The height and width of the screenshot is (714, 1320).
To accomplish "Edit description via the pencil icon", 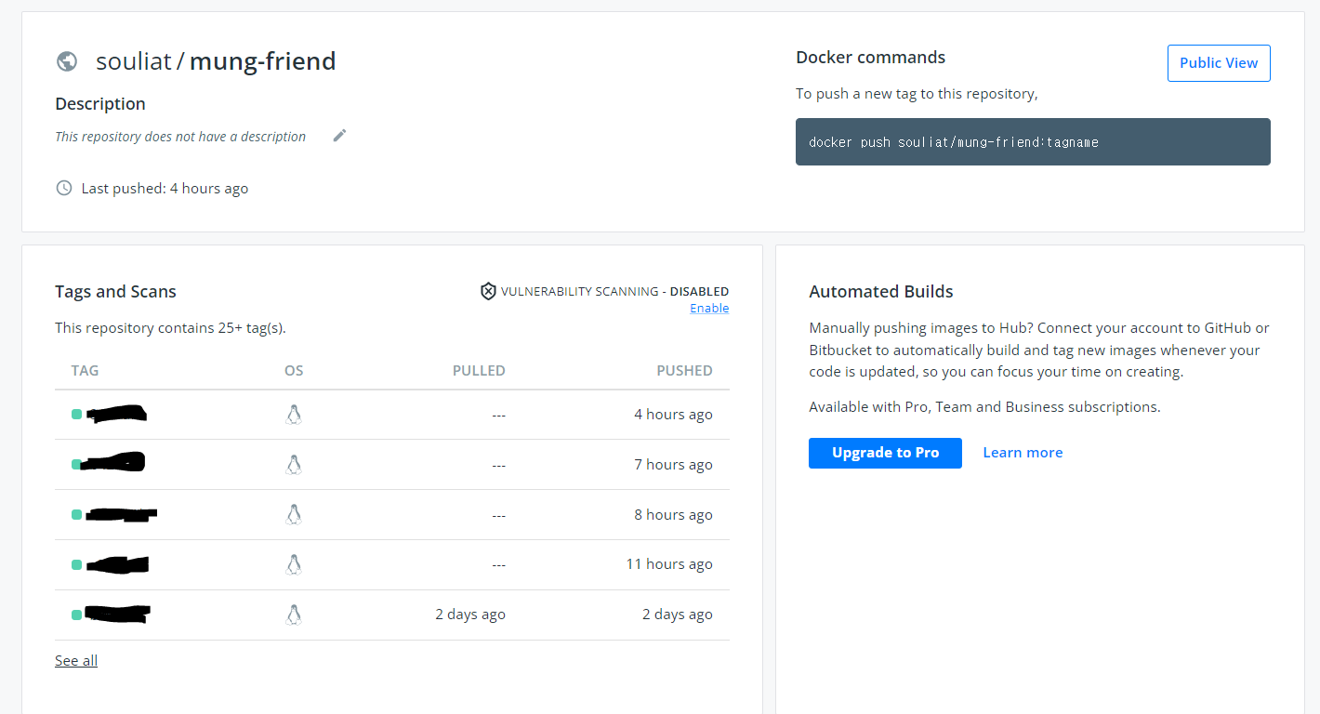I will click(x=339, y=136).
